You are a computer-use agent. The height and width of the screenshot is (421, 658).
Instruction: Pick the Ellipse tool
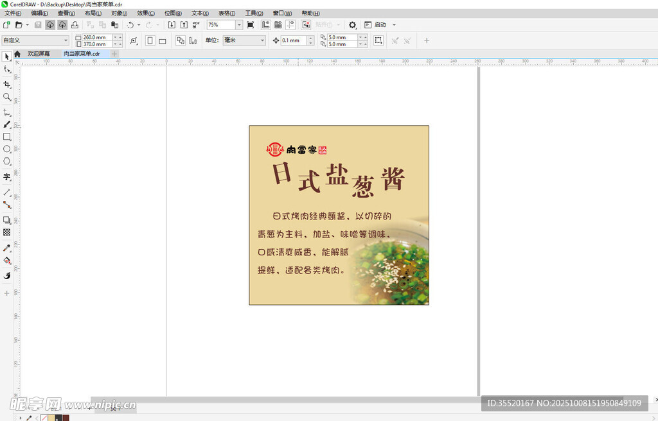point(7,149)
